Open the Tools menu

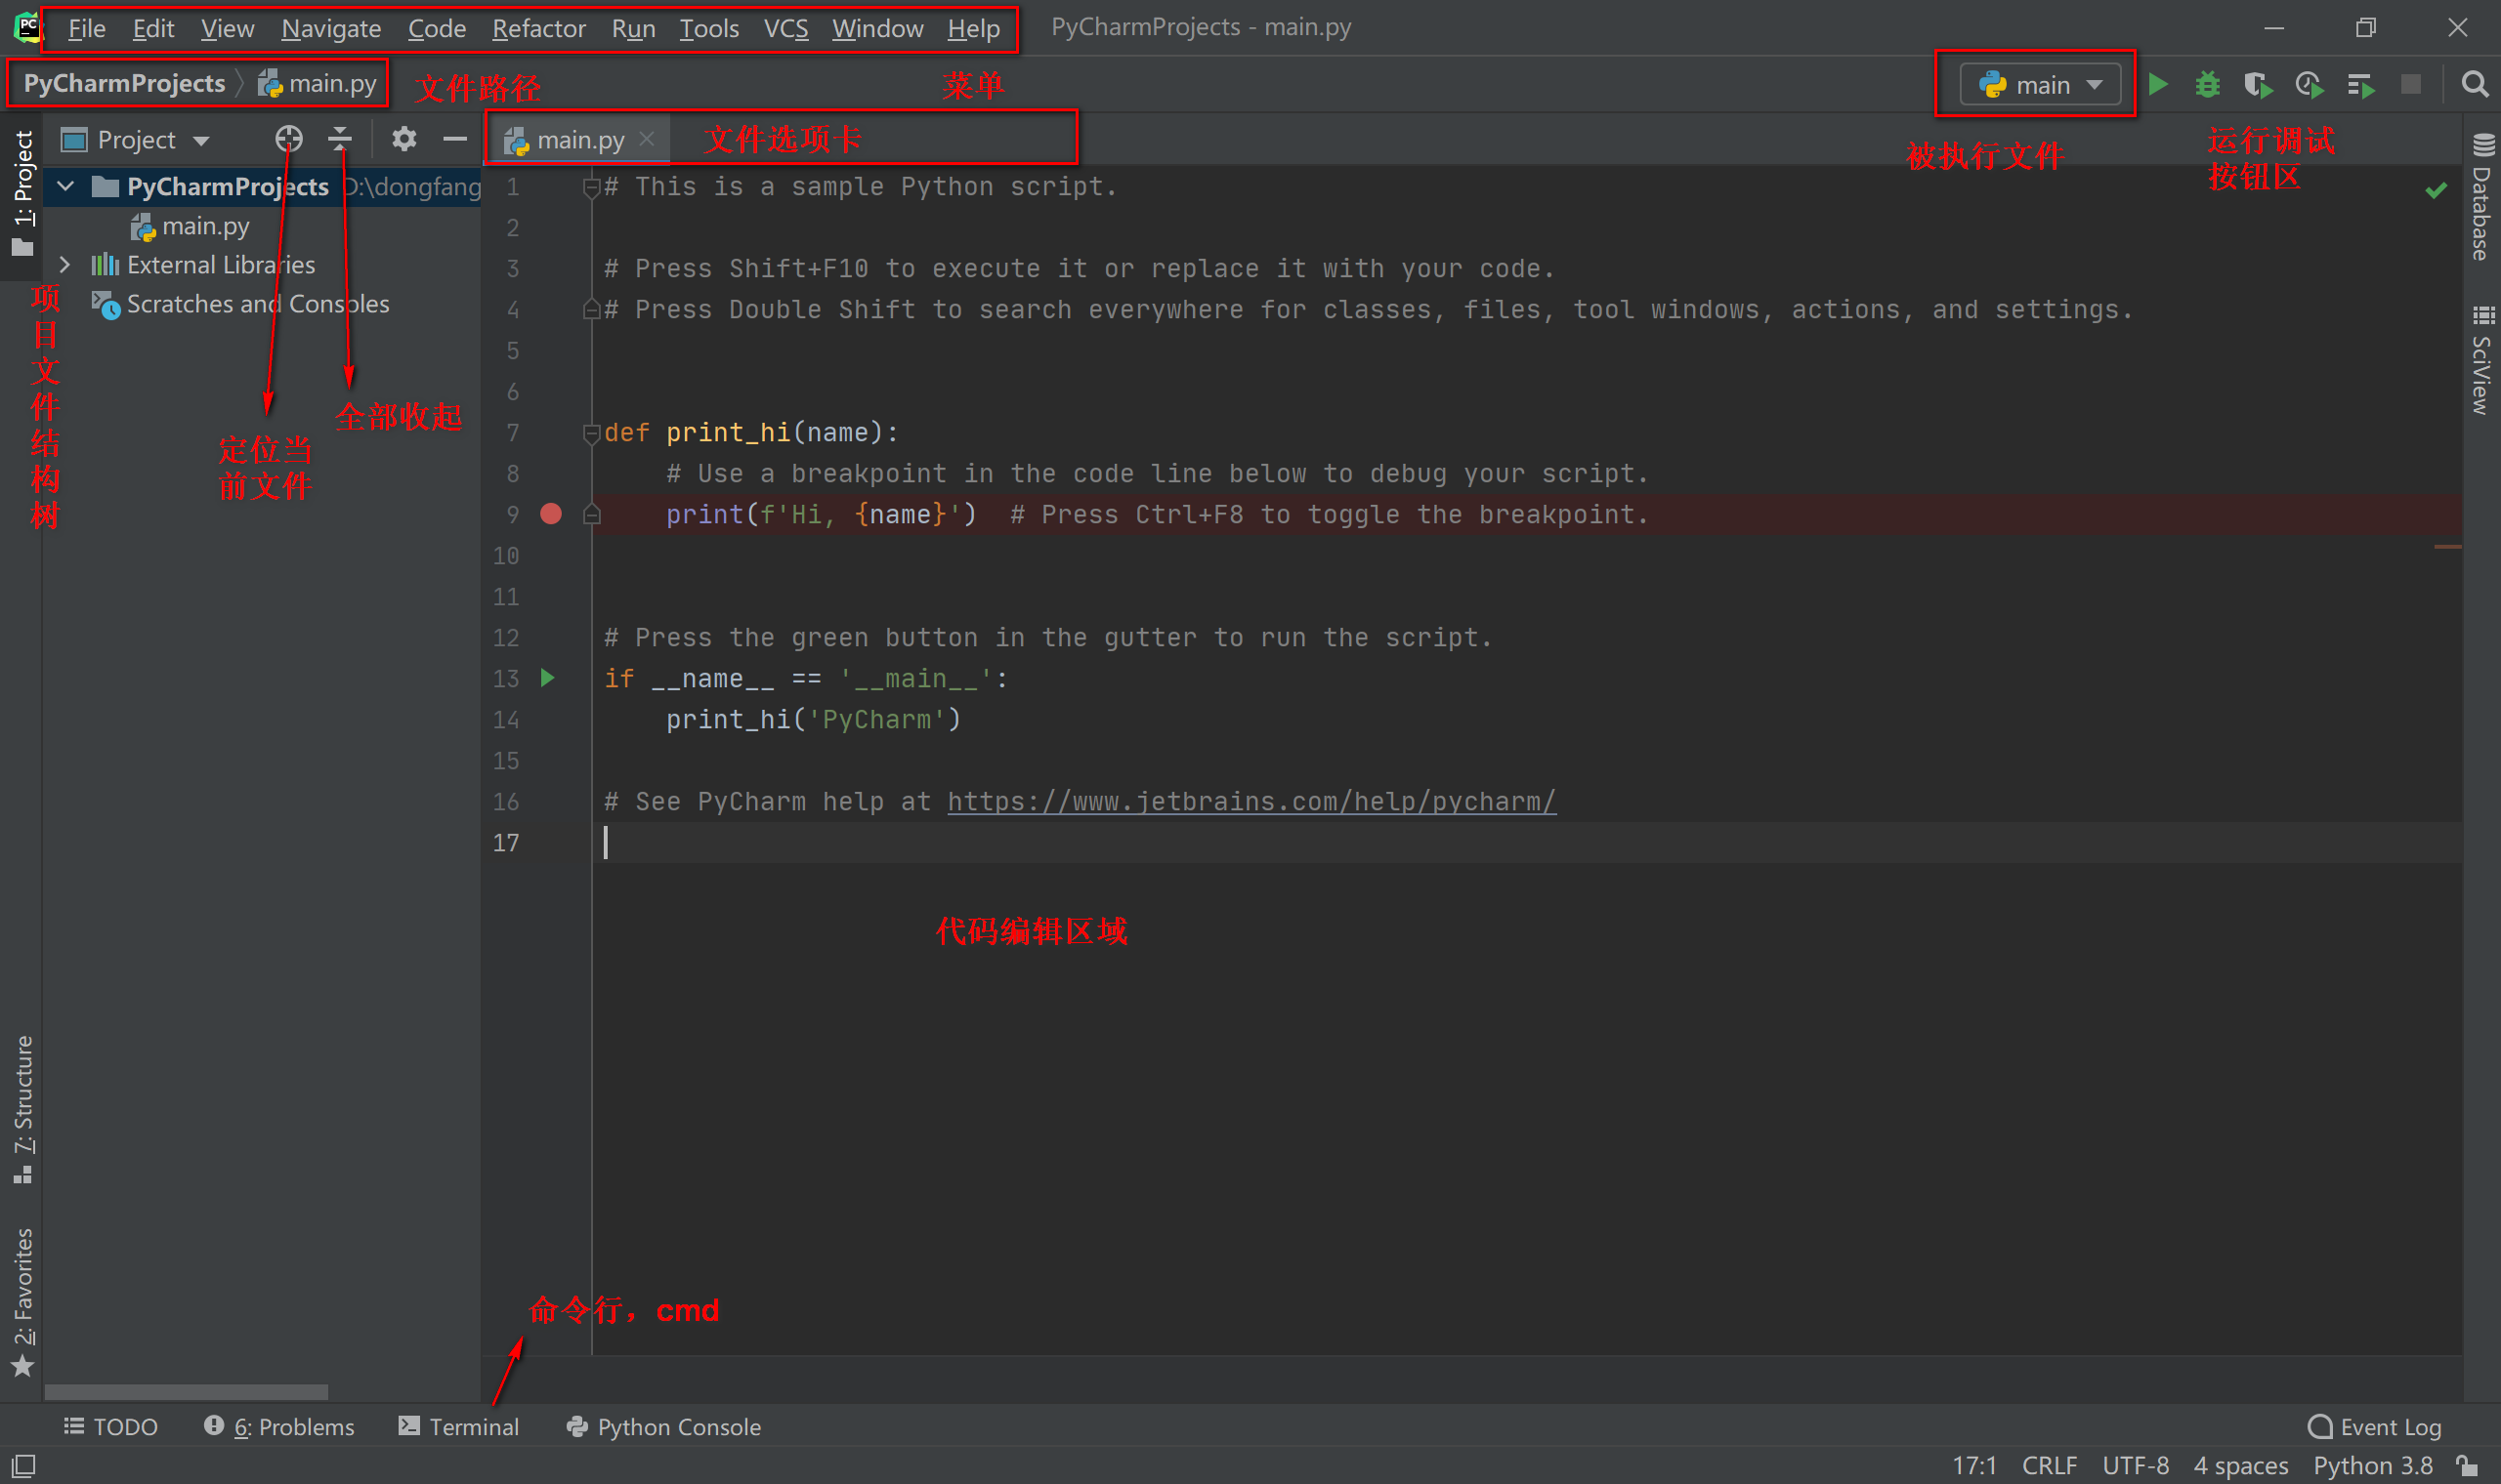point(709,28)
